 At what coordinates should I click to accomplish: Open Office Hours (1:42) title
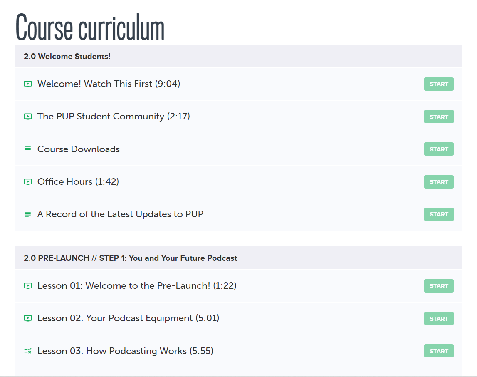tap(78, 182)
